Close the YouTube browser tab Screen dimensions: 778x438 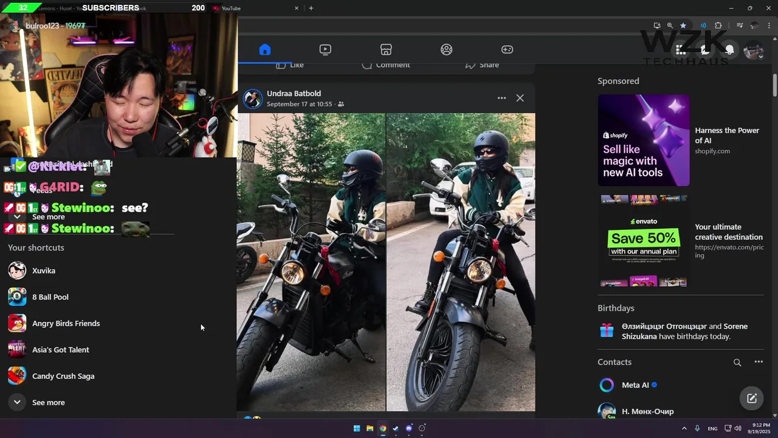pyautogui.click(x=297, y=8)
